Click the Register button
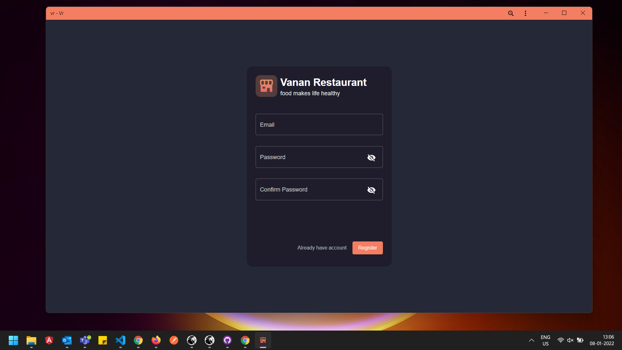The image size is (622, 350). pyautogui.click(x=367, y=248)
